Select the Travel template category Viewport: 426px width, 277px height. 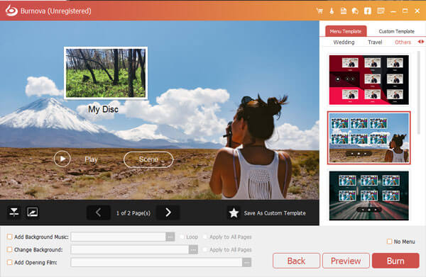tap(375, 43)
